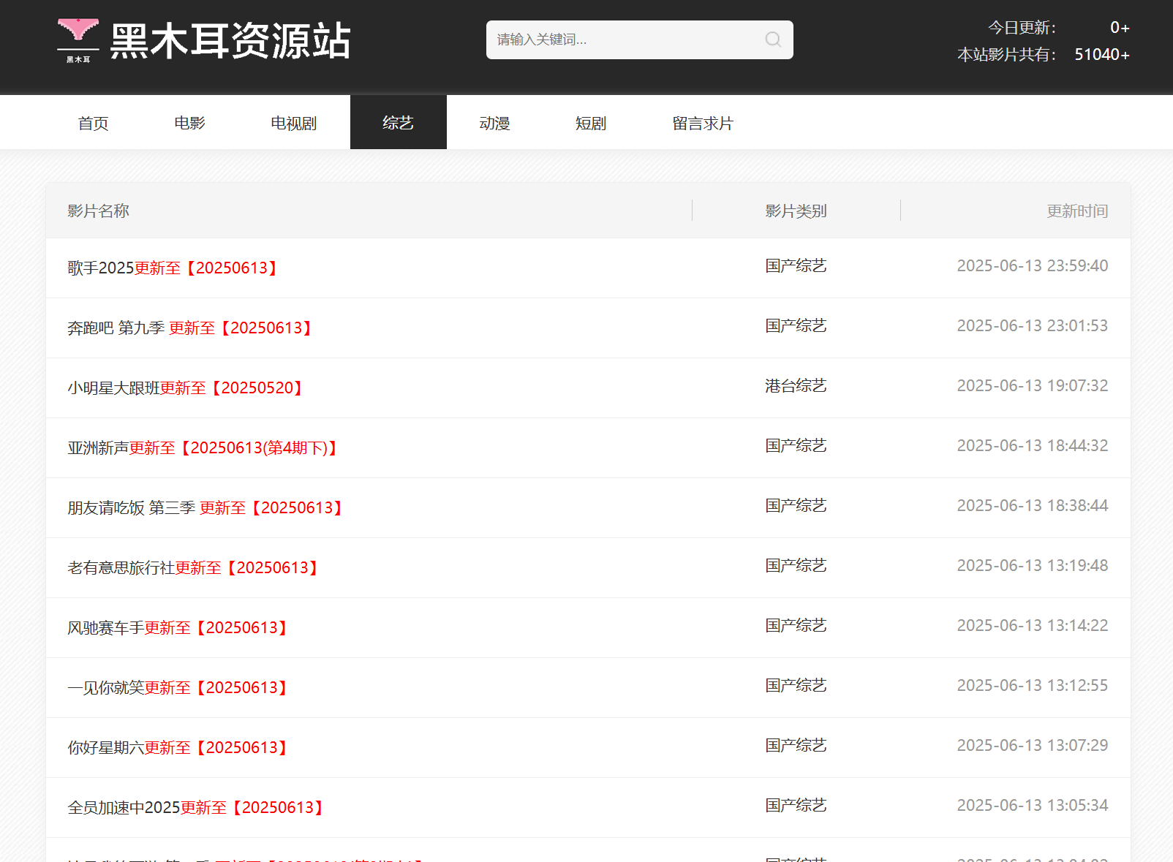Open 全员加速中2025 entry link
1173x862 pixels.
[197, 807]
